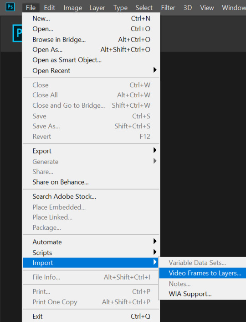Open the Type menu
The width and height of the screenshot is (246, 322).
tap(120, 8)
